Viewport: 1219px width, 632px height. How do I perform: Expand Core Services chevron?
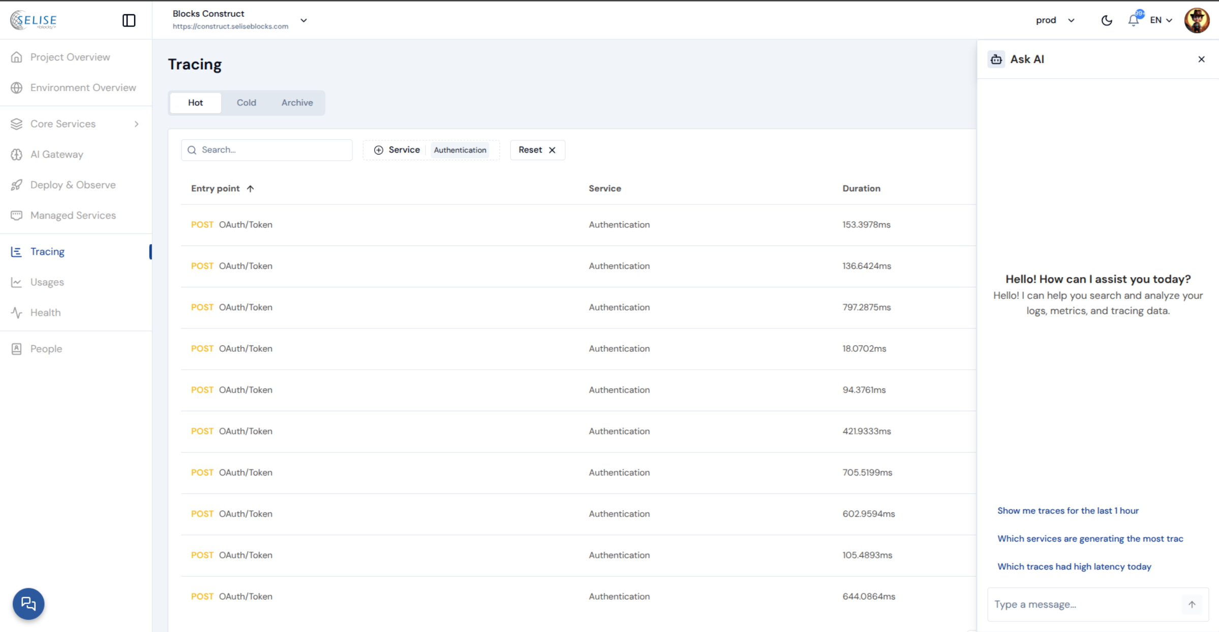(x=136, y=124)
